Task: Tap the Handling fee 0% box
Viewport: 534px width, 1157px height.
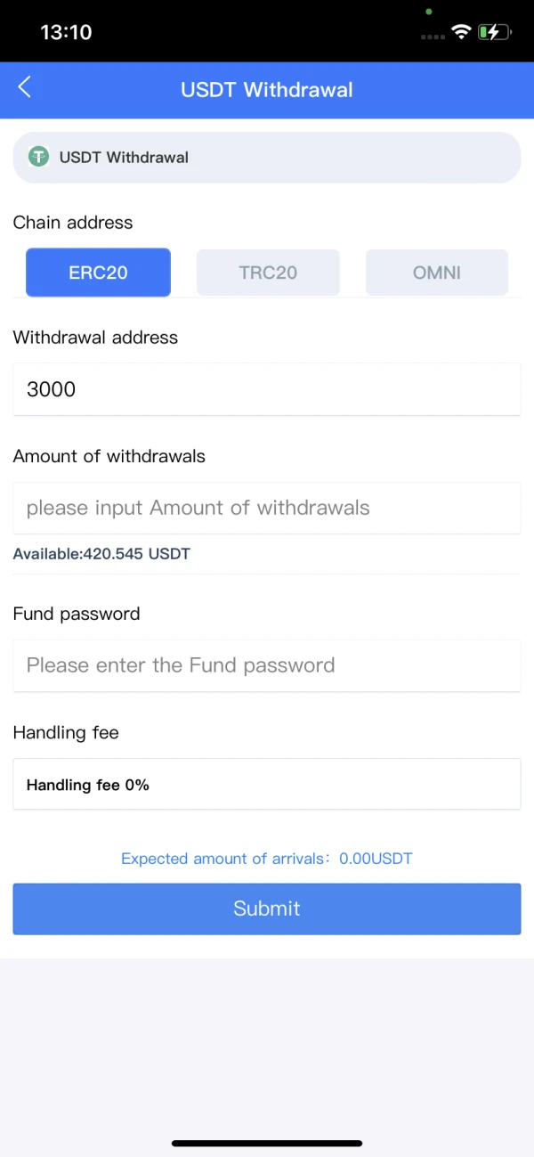Action: (267, 785)
